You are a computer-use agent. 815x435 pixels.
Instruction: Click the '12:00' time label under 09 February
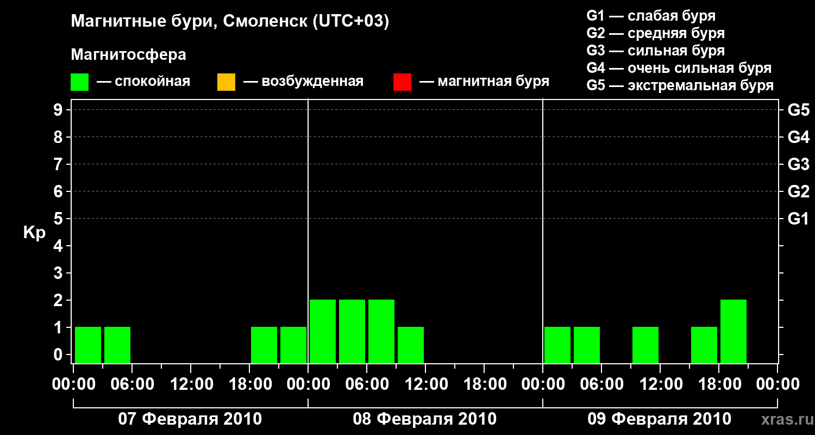point(660,384)
